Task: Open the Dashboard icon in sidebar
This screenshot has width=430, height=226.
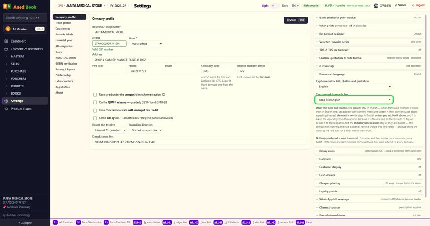Action: [6, 41]
